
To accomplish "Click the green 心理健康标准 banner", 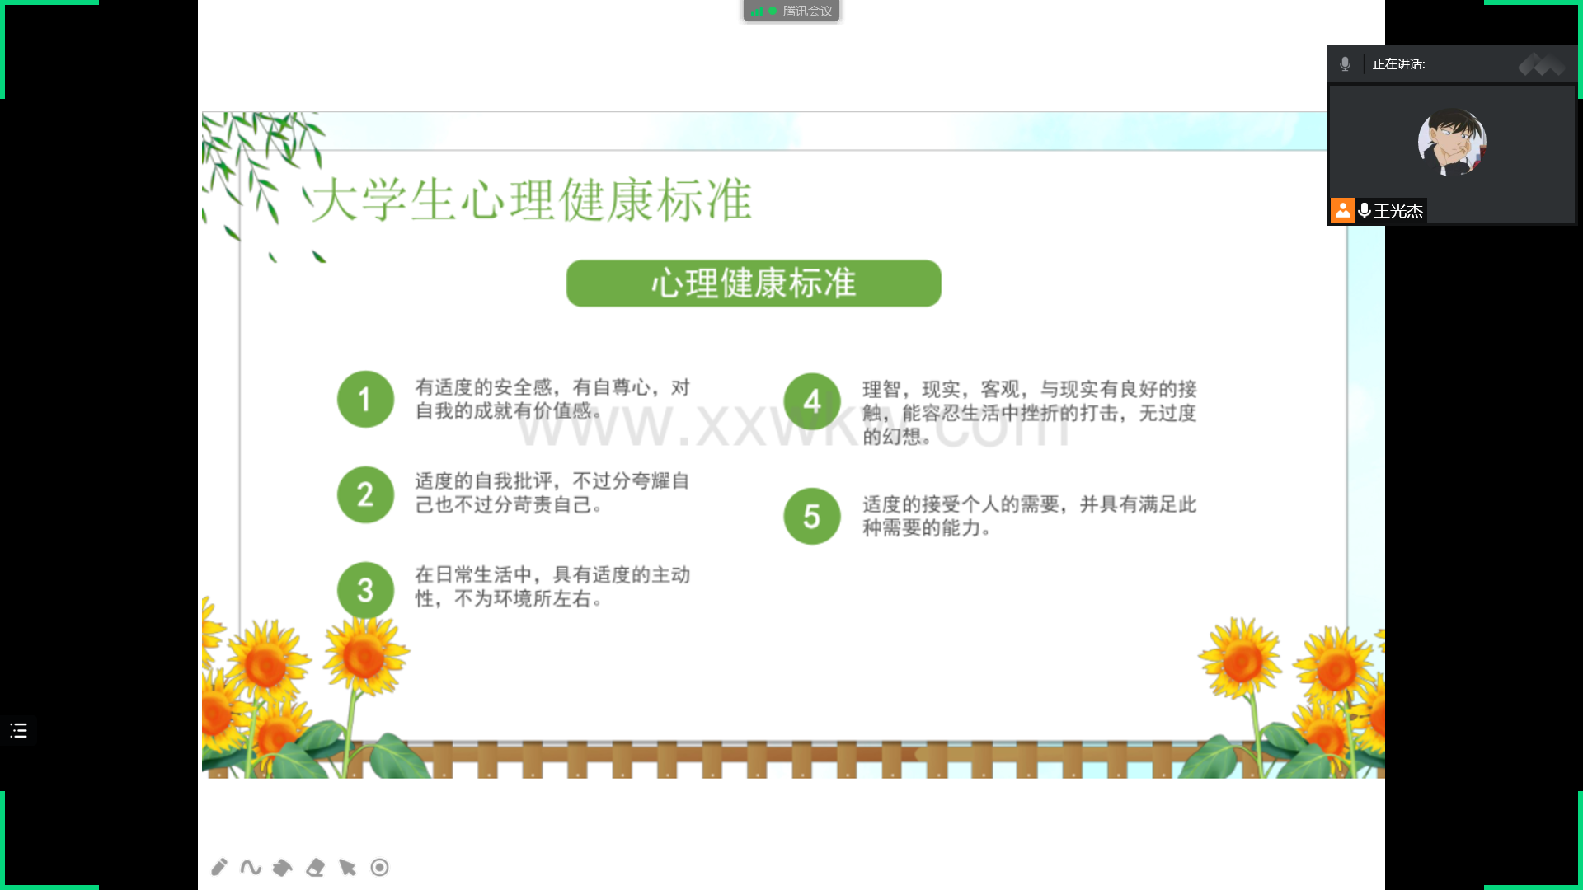I will (x=753, y=283).
